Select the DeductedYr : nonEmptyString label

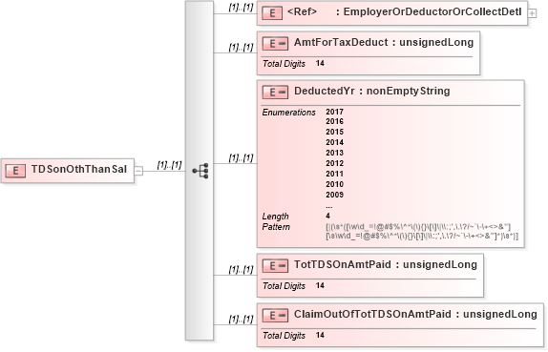(x=372, y=91)
